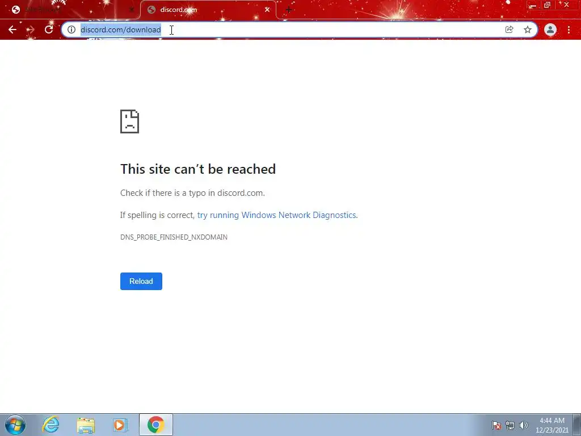581x436 pixels.
Task: Reload the page using the toolbar refresh icon
Action: pyautogui.click(x=49, y=30)
